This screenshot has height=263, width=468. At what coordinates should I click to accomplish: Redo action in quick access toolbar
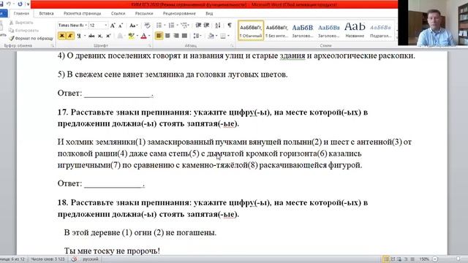20,4
